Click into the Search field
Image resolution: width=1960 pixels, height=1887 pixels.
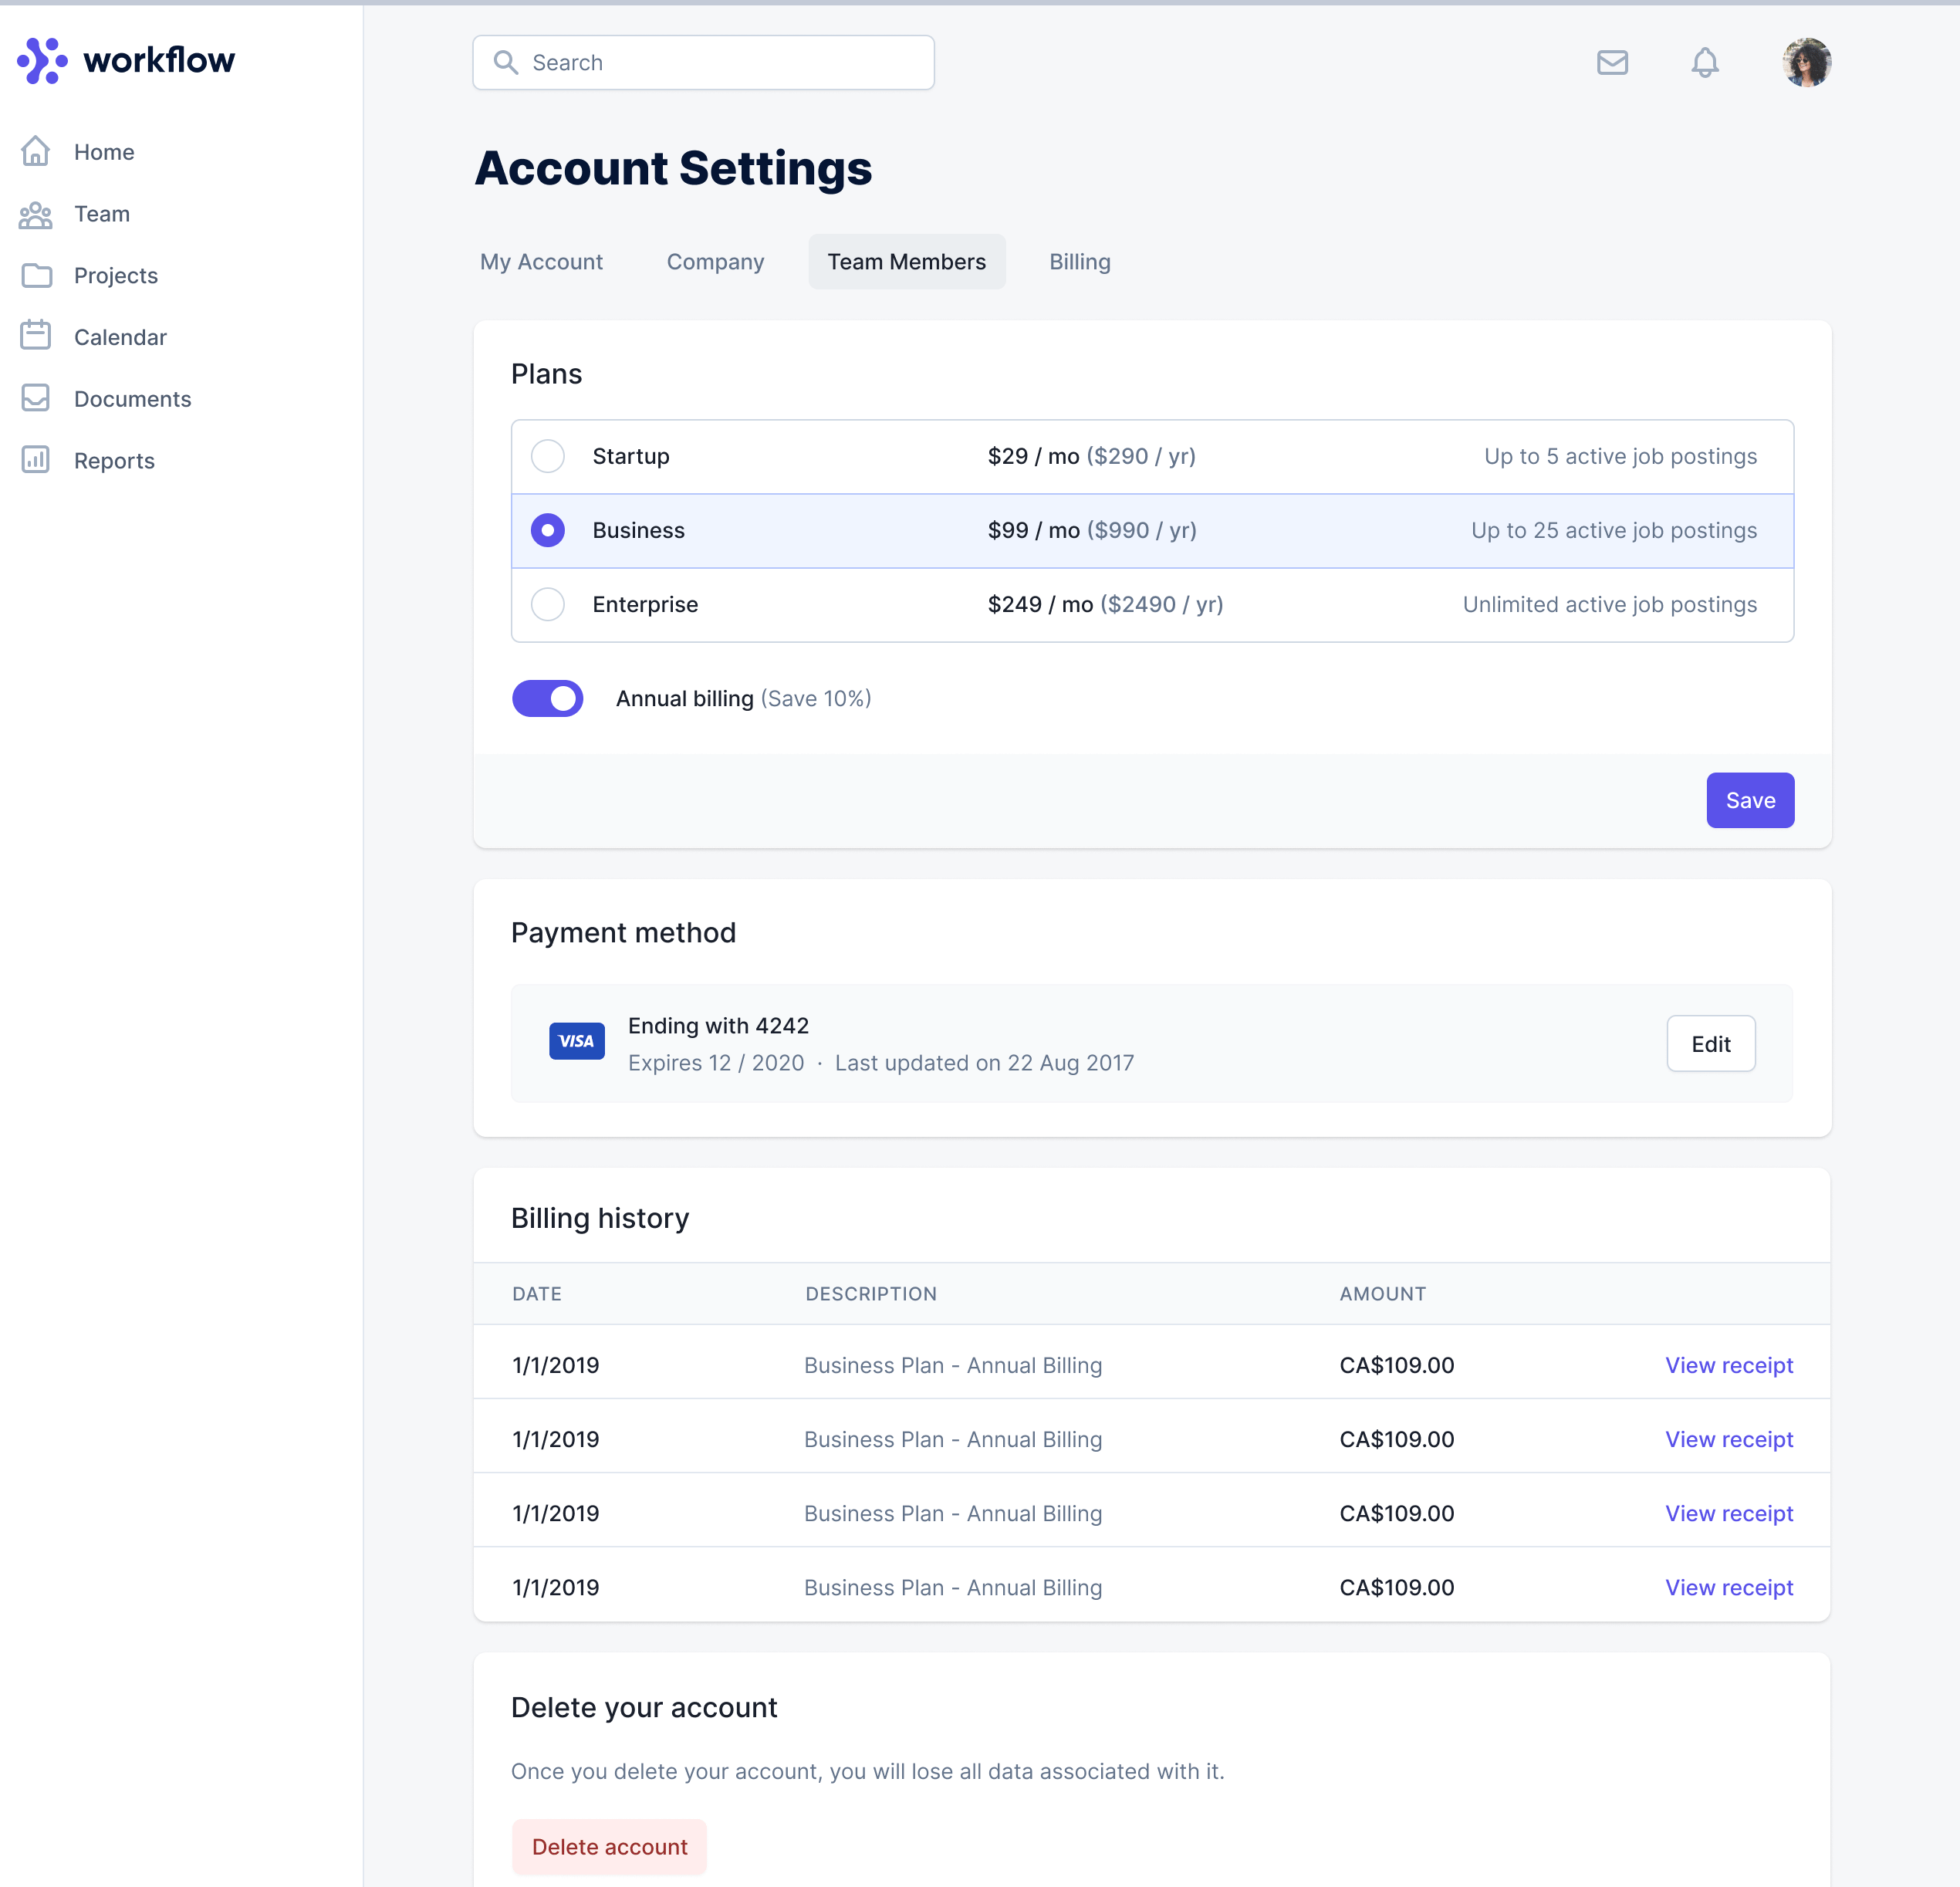coord(704,63)
